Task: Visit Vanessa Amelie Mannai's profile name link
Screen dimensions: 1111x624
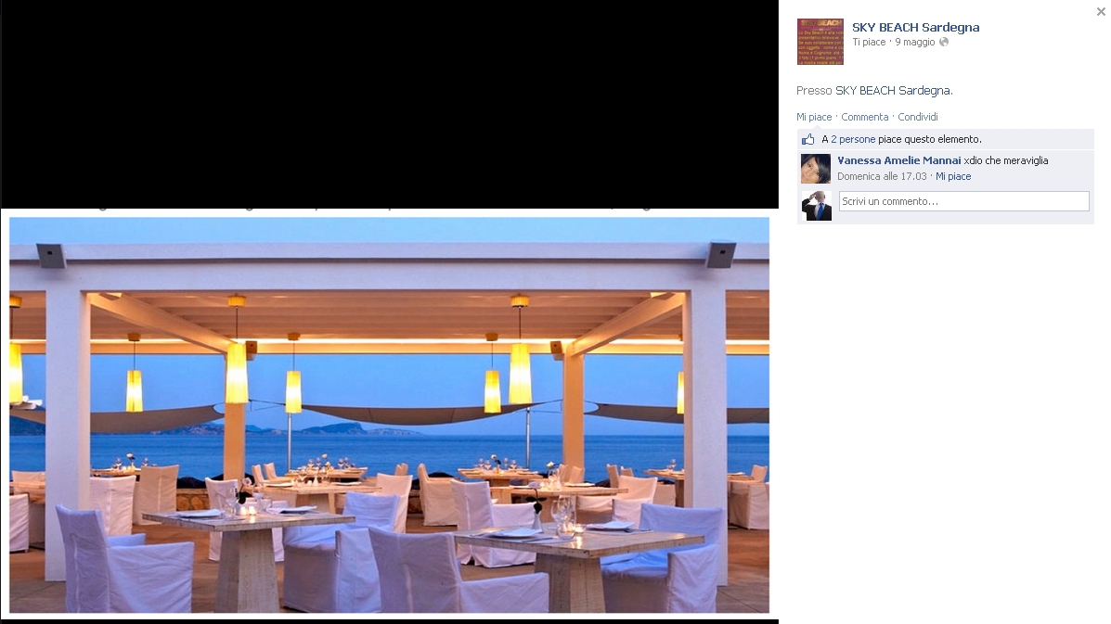Action: (x=898, y=160)
